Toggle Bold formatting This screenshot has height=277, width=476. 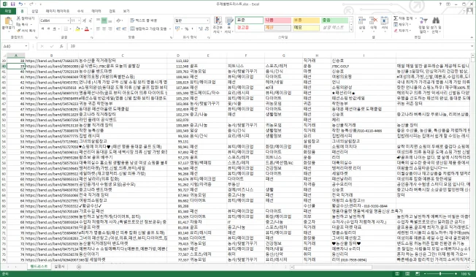(43, 29)
